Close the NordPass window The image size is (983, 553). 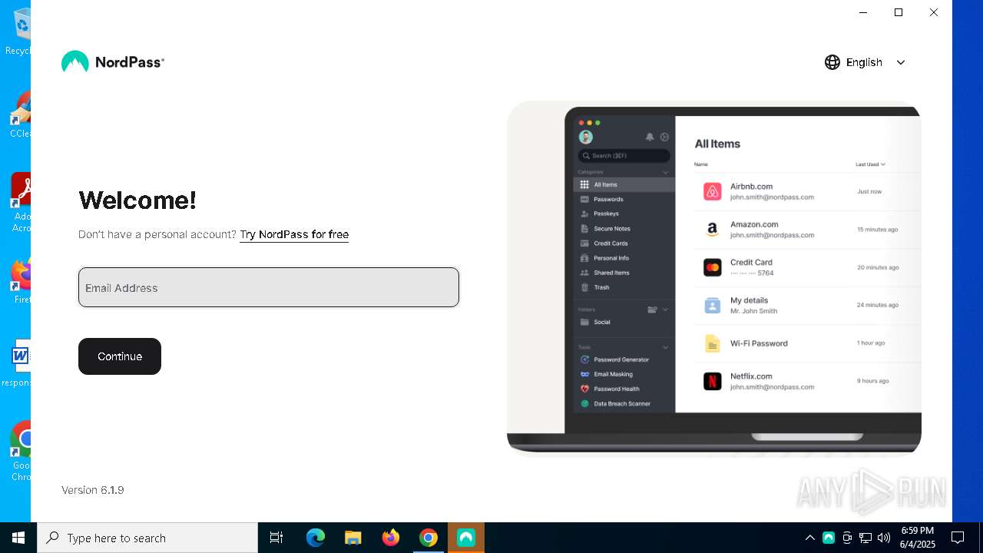[934, 12]
